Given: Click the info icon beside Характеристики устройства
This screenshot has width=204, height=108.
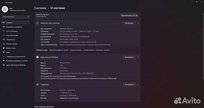Looking at the screenshot, I should (x=37, y=23).
